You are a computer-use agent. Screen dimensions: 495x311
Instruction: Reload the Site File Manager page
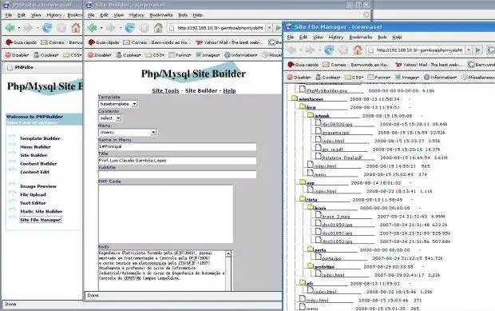(x=329, y=50)
